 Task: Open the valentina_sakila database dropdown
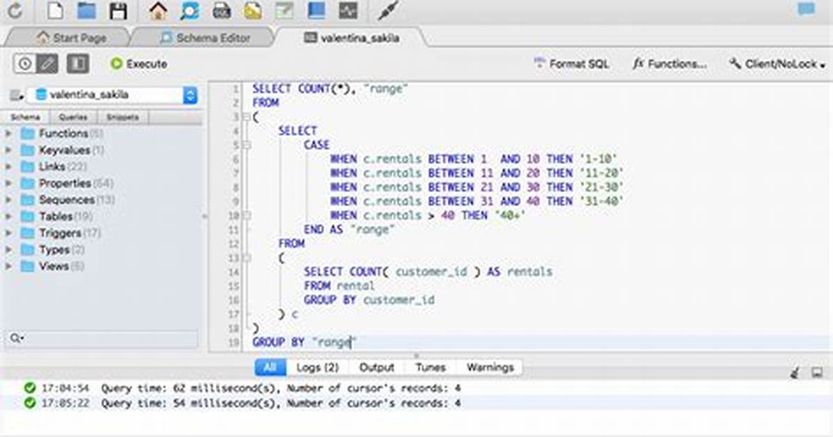click(113, 95)
